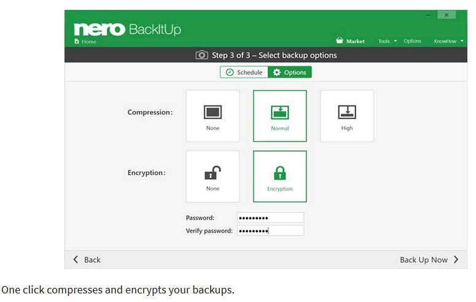Expand the Tools dropdown arrow

tap(396, 41)
